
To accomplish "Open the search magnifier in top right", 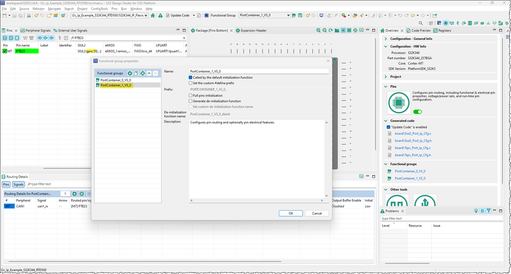I will [421, 23].
